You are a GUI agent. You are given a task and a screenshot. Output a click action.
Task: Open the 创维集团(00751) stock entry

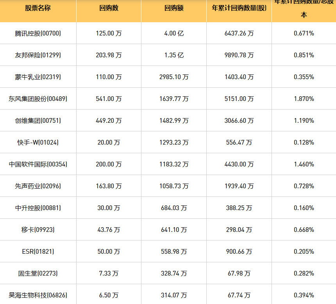point(38,121)
